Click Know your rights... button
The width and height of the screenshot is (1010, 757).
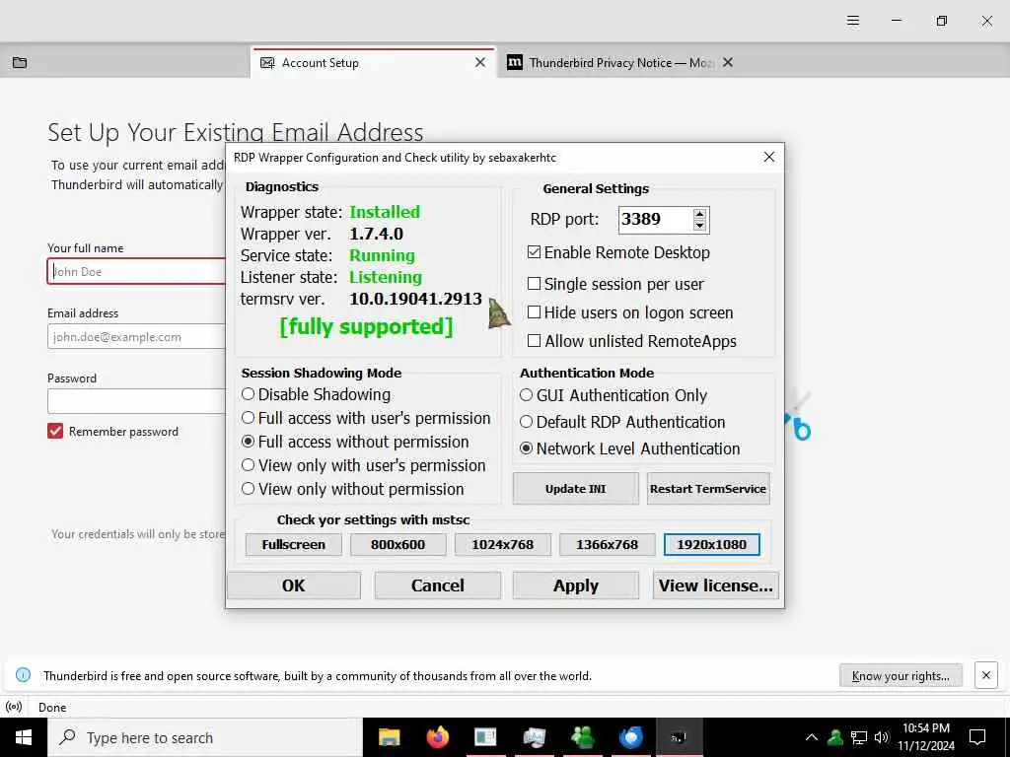pyautogui.click(x=901, y=676)
